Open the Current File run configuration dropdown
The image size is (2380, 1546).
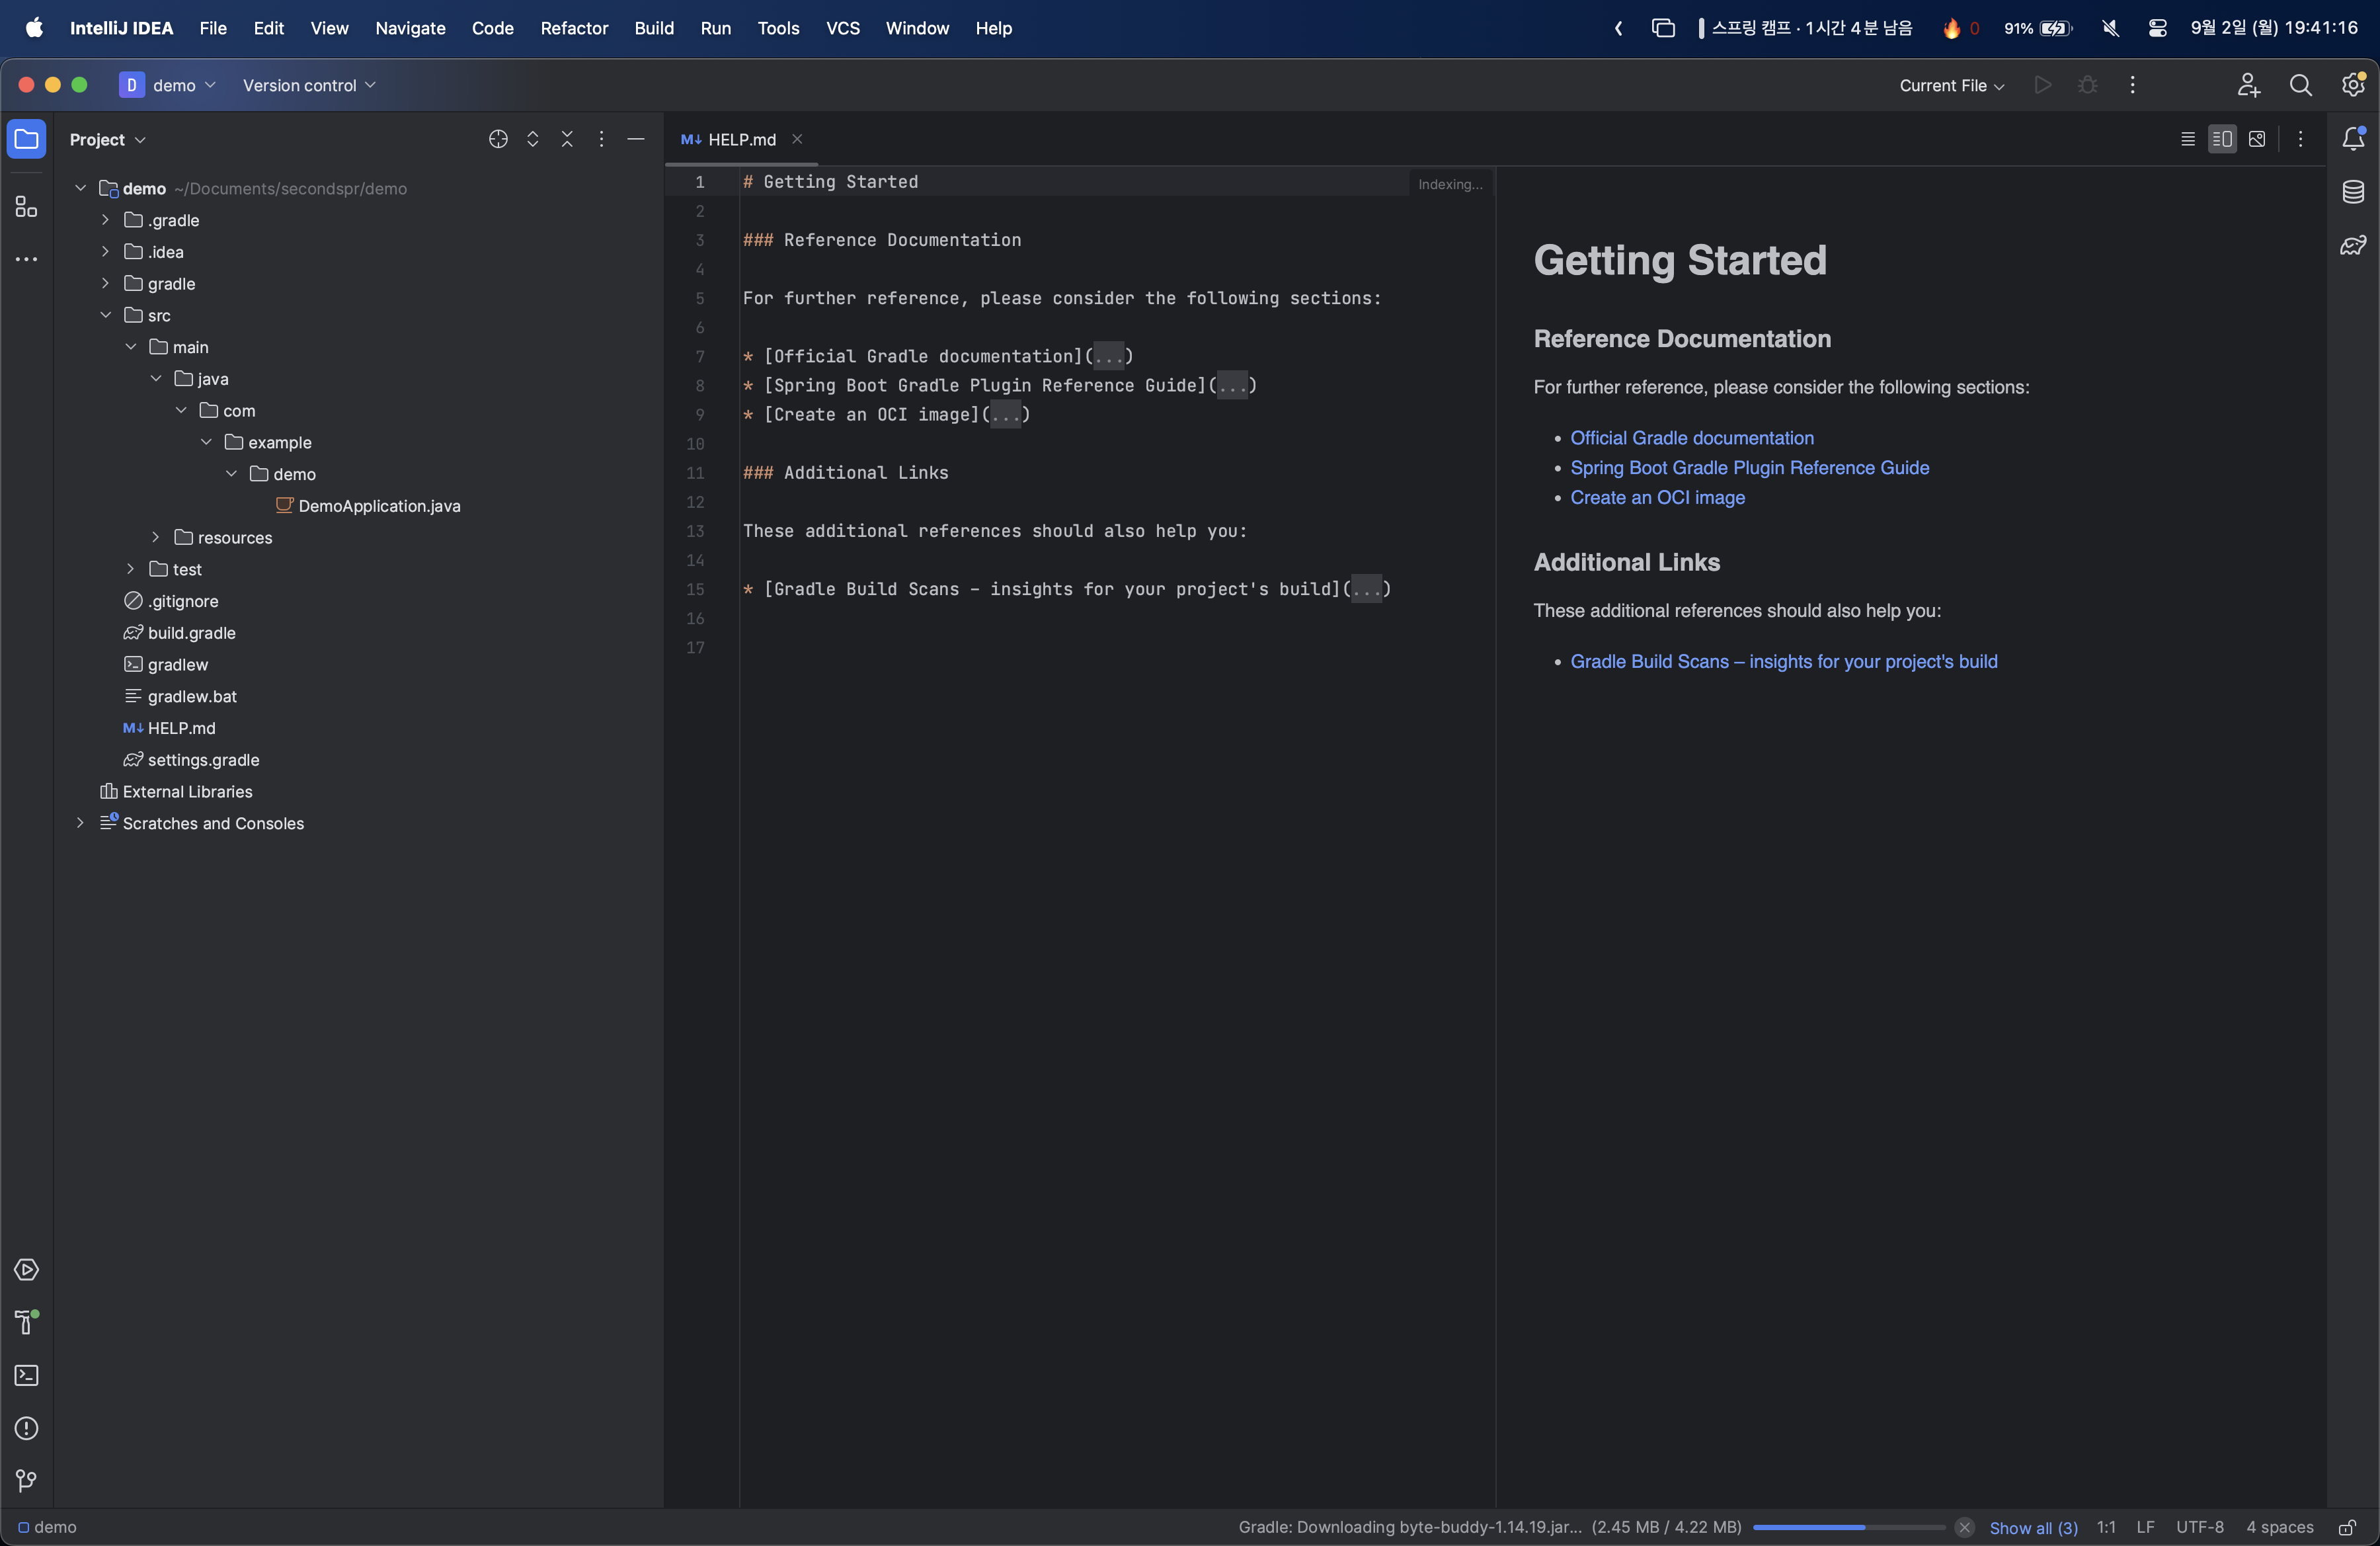1951,86
